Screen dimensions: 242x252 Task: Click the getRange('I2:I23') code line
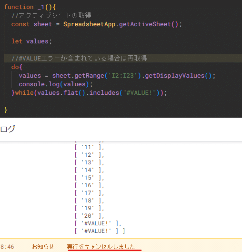click(x=117, y=76)
